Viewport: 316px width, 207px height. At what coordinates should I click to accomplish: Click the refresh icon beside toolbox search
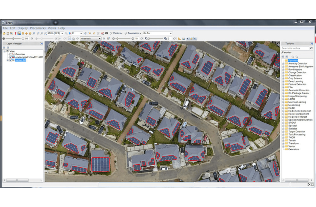coord(311,48)
